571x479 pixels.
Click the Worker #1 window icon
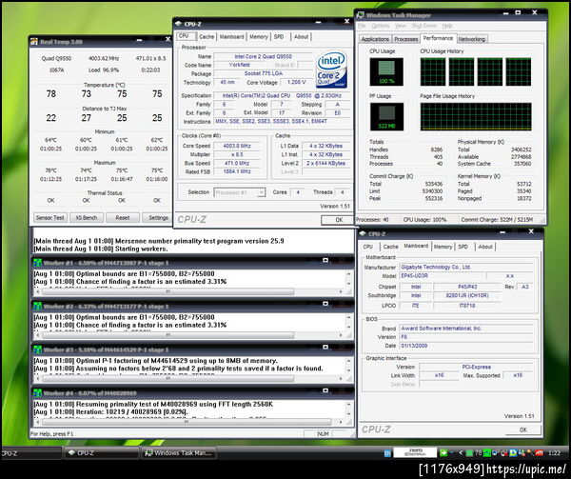[x=37, y=263]
